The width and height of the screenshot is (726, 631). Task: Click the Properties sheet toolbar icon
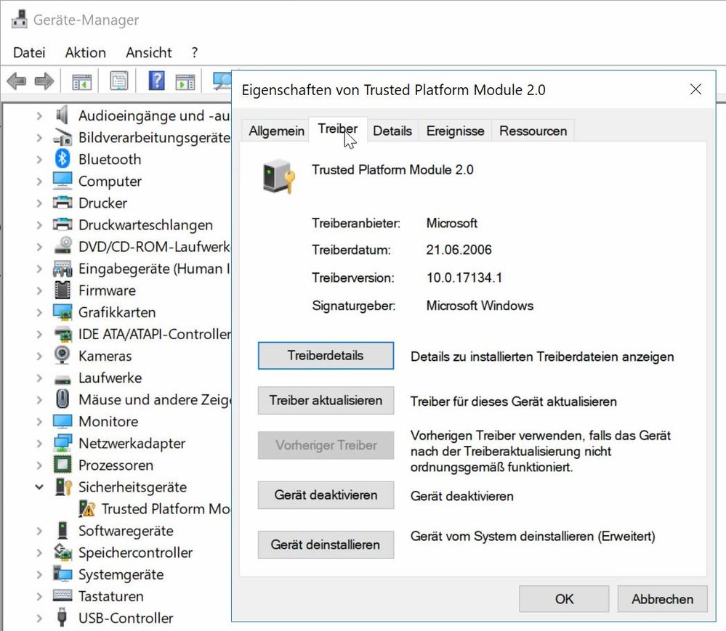pos(119,81)
